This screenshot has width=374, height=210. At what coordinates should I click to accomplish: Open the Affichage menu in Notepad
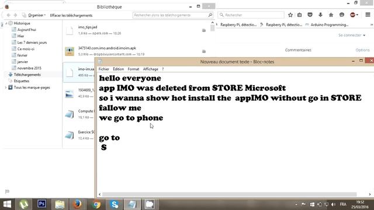[x=151, y=69]
